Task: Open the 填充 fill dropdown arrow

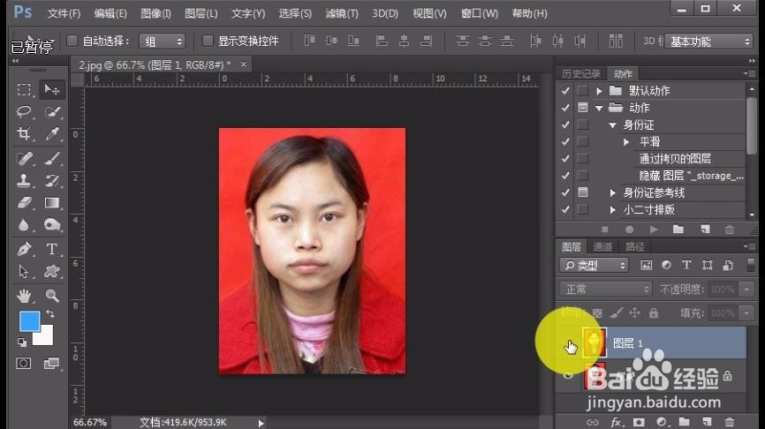Action: point(746,312)
